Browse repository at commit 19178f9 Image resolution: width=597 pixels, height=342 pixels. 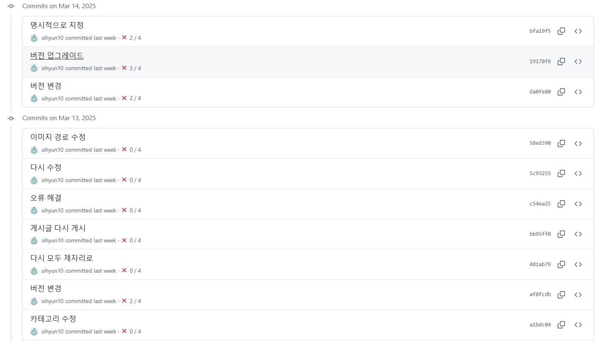click(578, 62)
